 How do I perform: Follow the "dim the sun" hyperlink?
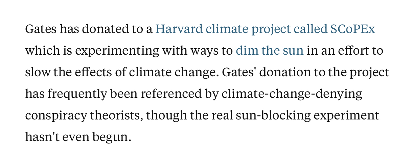point(270,51)
